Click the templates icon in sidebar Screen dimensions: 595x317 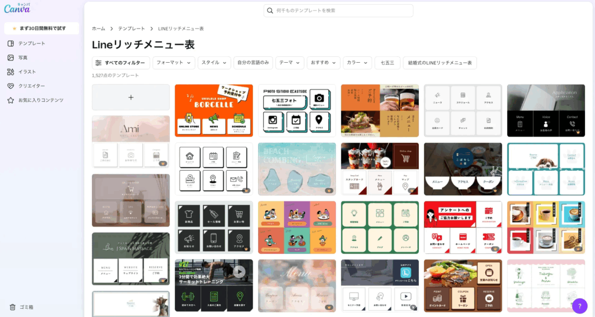tap(10, 44)
